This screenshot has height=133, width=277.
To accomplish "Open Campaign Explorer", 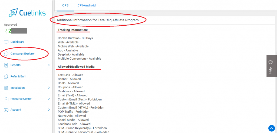I will [x=23, y=54].
